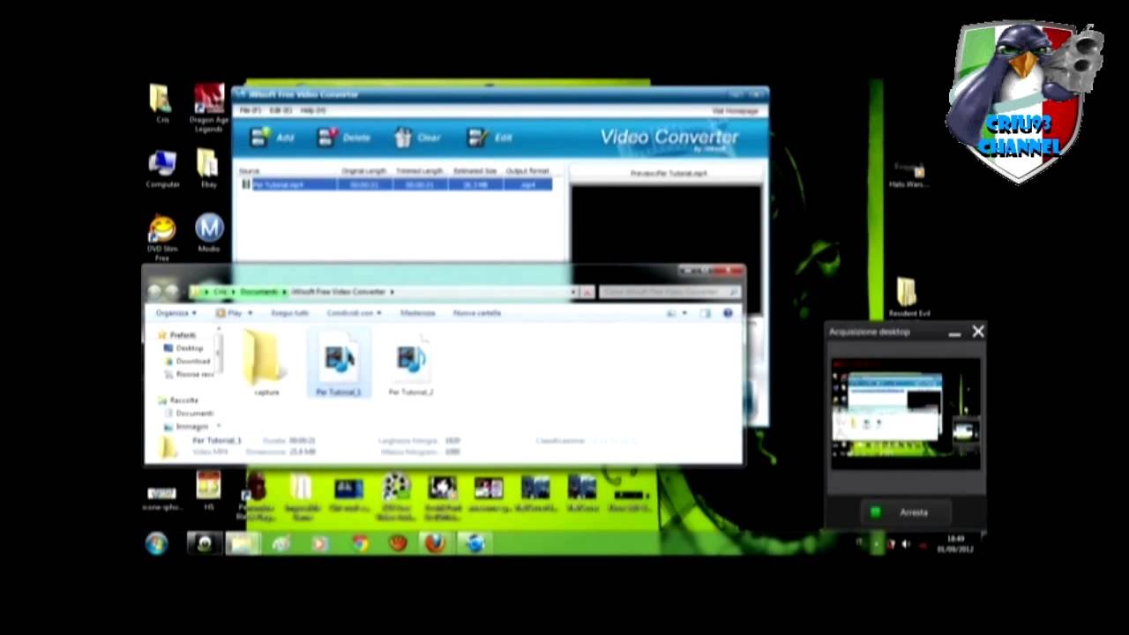
Task: Click the Source column header
Action: [250, 171]
